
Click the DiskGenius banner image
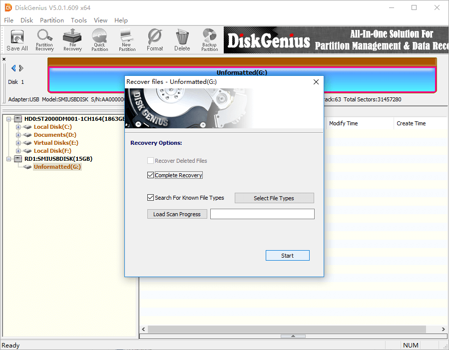coord(336,40)
